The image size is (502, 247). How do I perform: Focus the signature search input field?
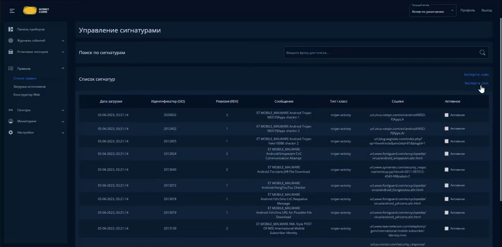[x=380, y=53]
